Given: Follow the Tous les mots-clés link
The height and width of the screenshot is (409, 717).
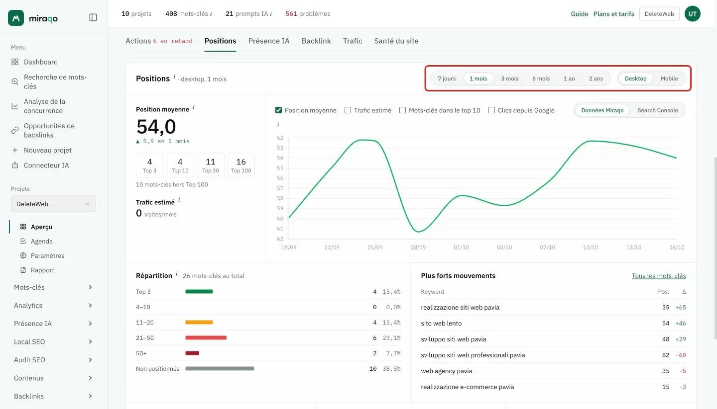Looking at the screenshot, I should tap(659, 276).
